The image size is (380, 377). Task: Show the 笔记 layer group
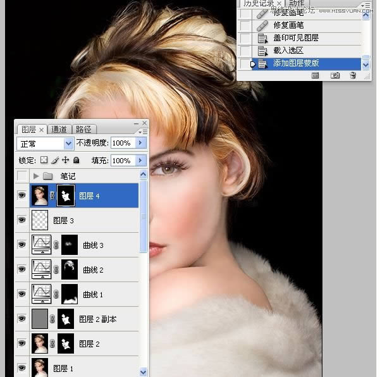tap(22, 176)
